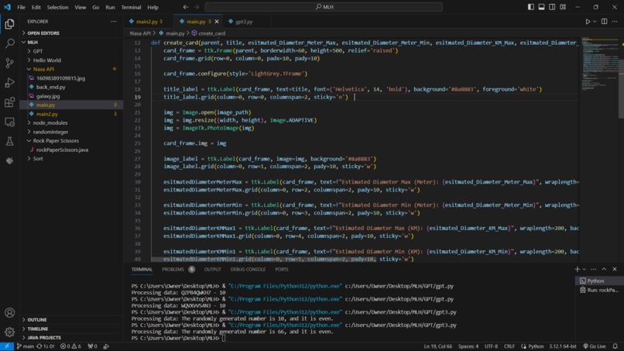The height and width of the screenshot is (351, 624).
Task: Collapse the MLH root folder
Action: pos(33,42)
